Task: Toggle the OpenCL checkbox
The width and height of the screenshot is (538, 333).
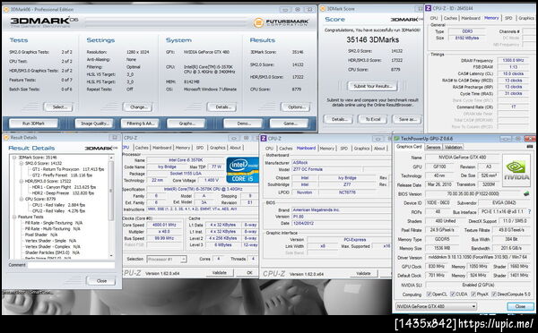Action: click(429, 294)
